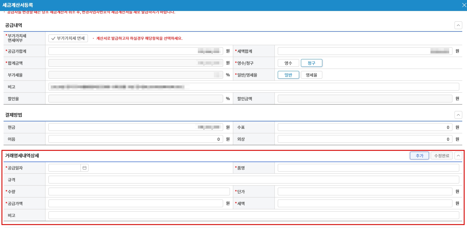Click the 공급가액 input field
467x228 pixels.
[136, 203]
